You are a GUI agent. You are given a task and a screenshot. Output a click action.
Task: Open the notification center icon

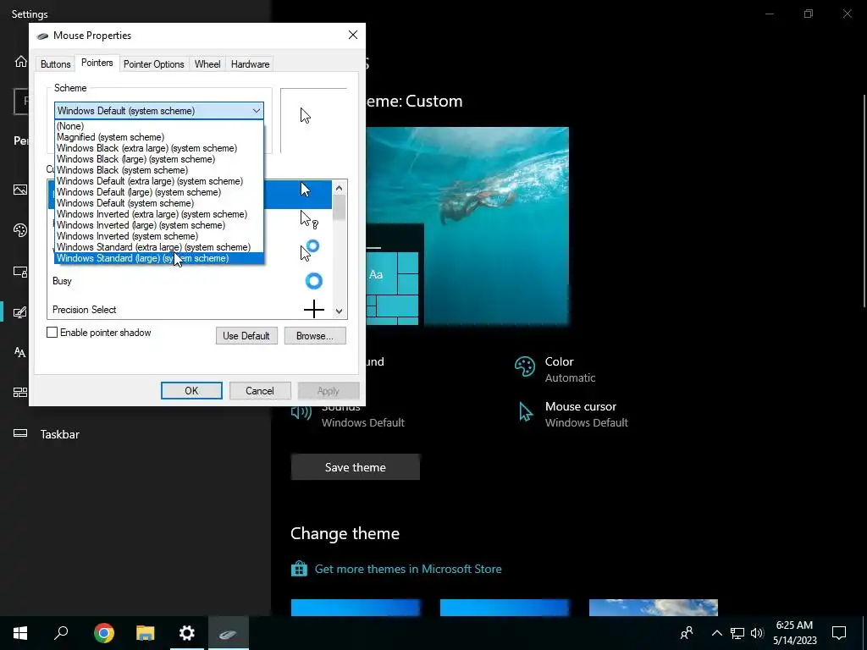coord(839,633)
